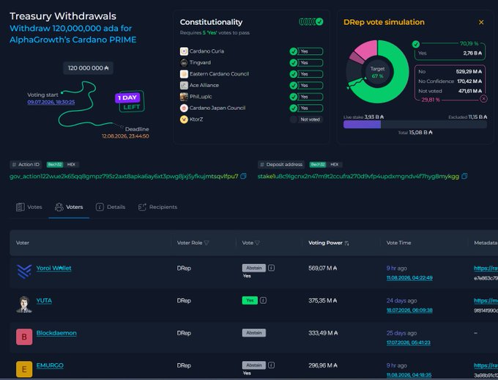Open Blockdaemon's vote time 17.07.2026 link

[x=409, y=343]
